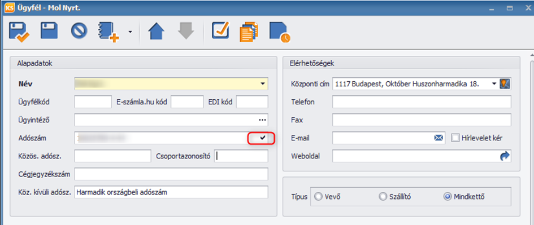Click the checkbox task toolbar icon
This screenshot has height=225, width=534.
221,30
